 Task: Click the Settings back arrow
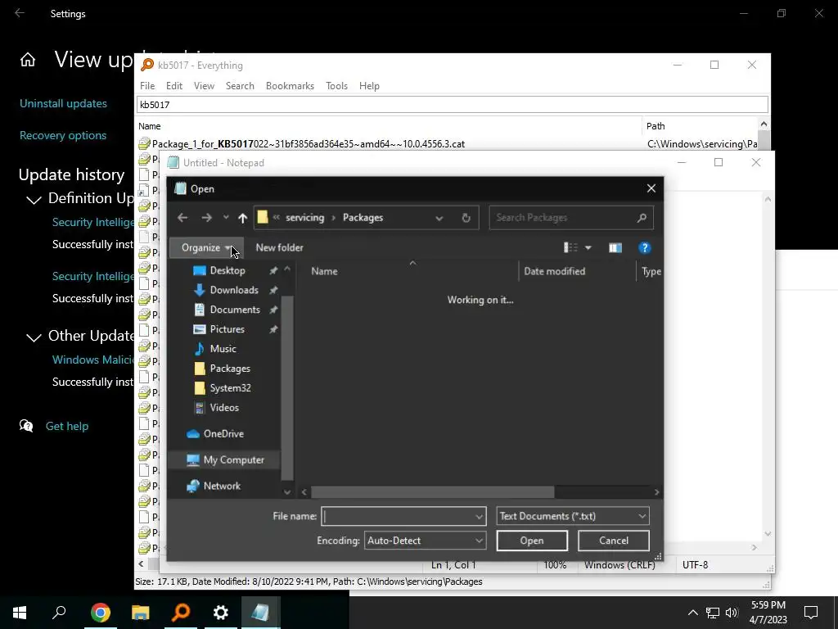[x=20, y=13]
